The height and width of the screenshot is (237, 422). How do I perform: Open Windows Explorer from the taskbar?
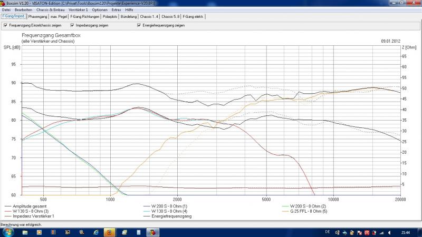click(25, 232)
